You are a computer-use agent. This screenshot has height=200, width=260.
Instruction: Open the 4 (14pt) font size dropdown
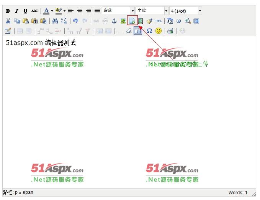coord(186,11)
